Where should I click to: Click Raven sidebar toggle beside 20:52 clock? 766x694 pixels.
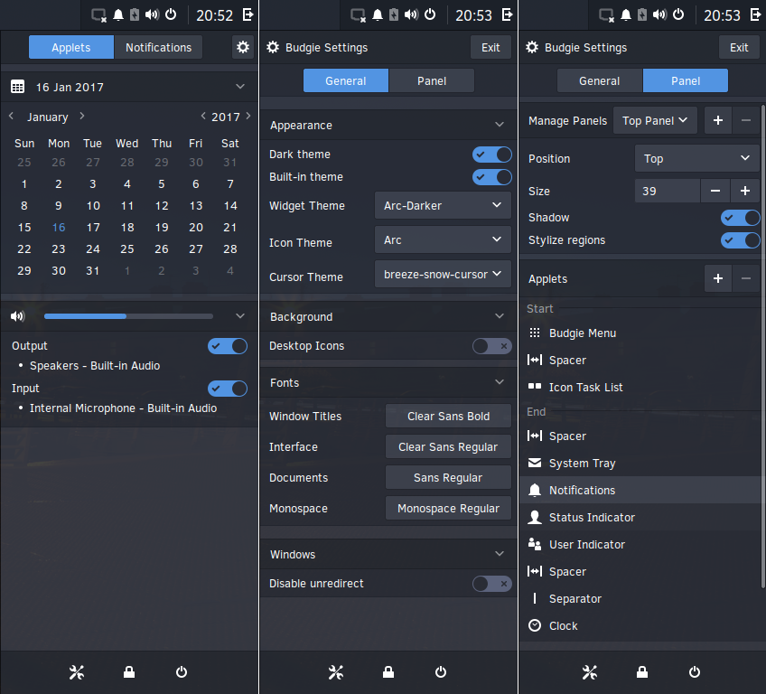[248, 14]
